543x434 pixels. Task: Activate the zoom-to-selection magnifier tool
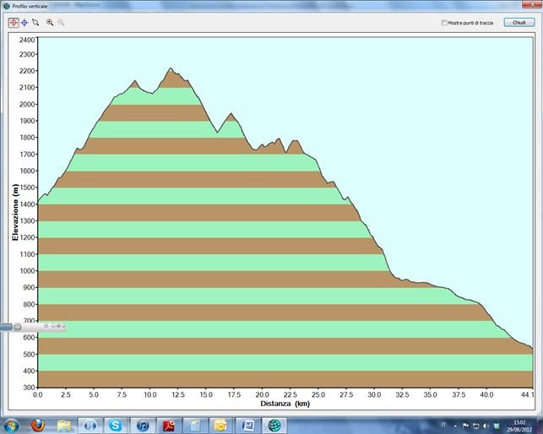point(35,23)
